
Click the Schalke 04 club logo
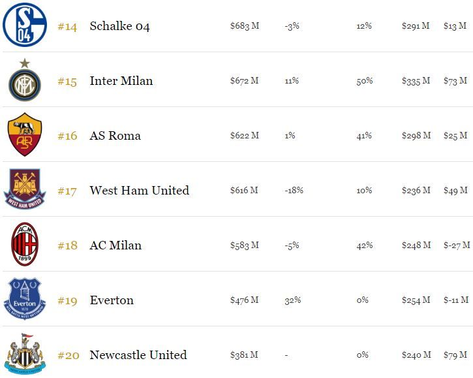click(25, 25)
